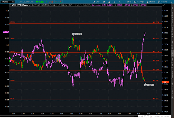
Task: Open the Live News side tab
Action: (172, 94)
